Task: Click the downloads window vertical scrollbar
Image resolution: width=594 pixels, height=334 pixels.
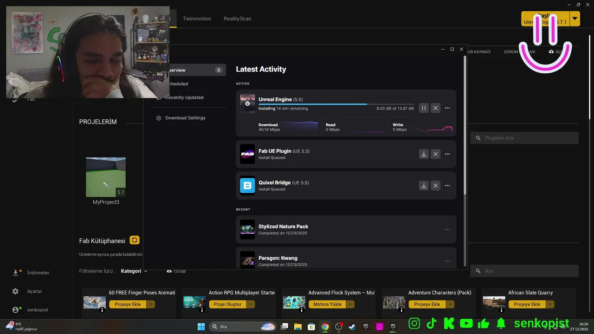Action: coord(465,125)
